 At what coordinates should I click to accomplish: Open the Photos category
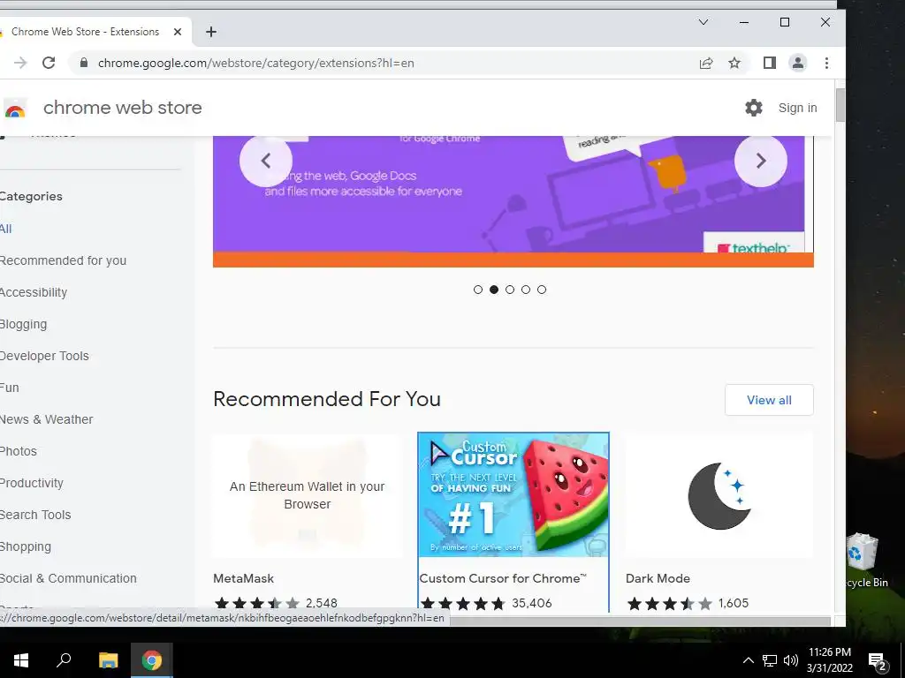(19, 451)
